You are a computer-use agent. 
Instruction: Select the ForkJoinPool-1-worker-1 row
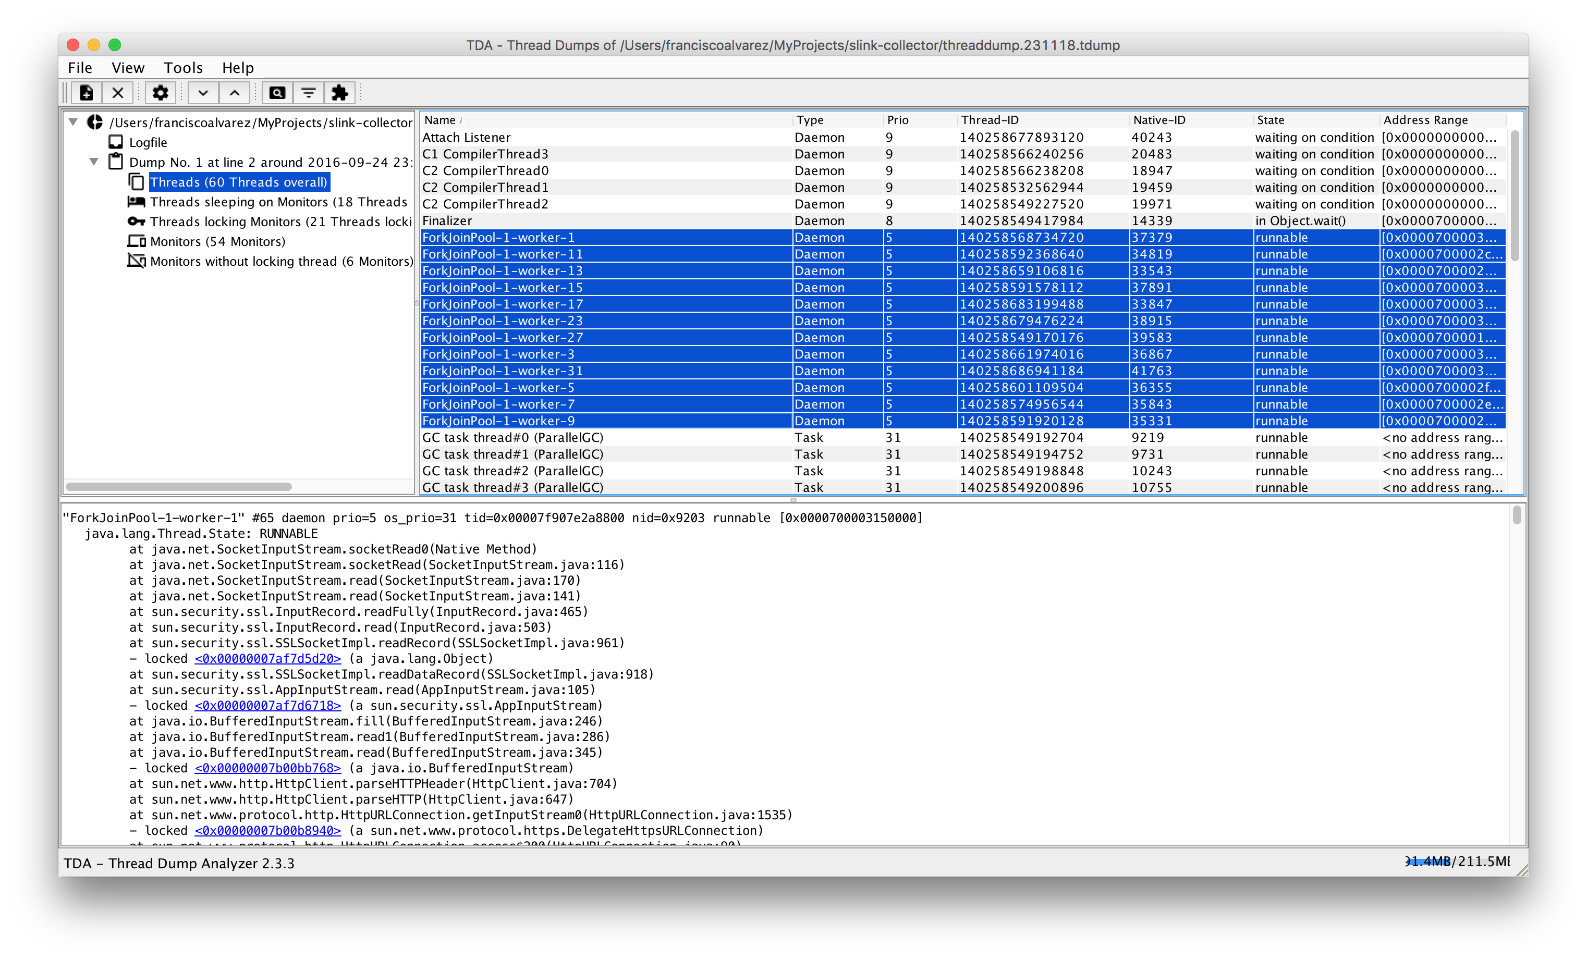963,238
